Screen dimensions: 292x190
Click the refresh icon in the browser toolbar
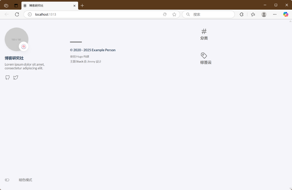click(x=17, y=14)
